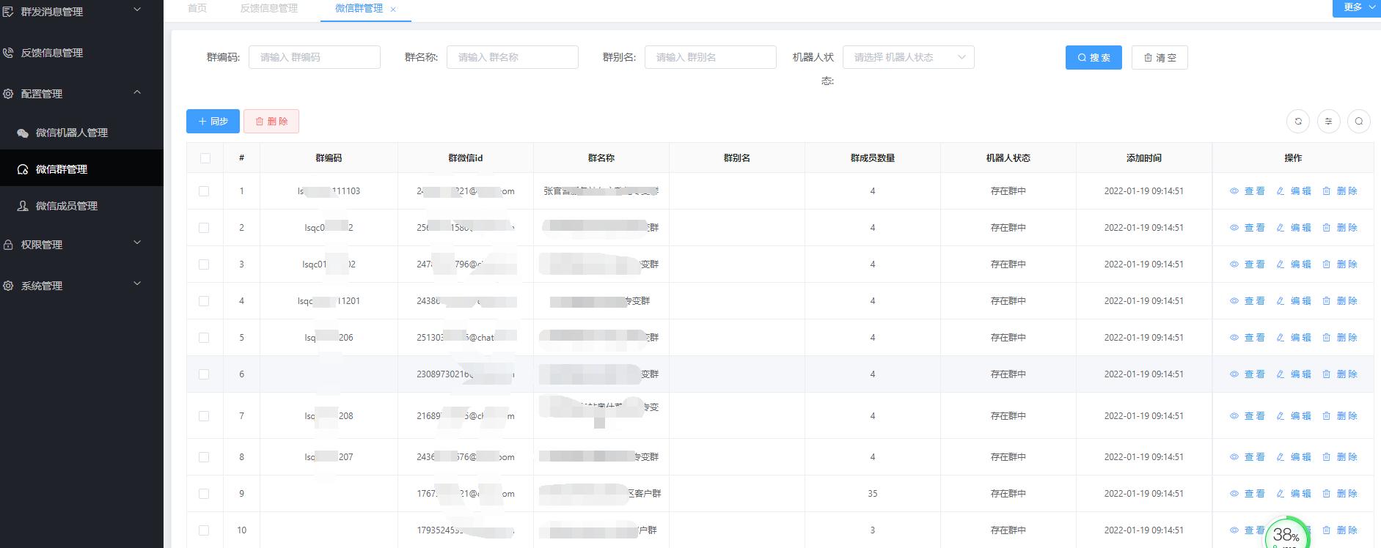Click the 38% circular progress indicator
Image resolution: width=1381 pixels, height=548 pixels.
click(x=1286, y=534)
